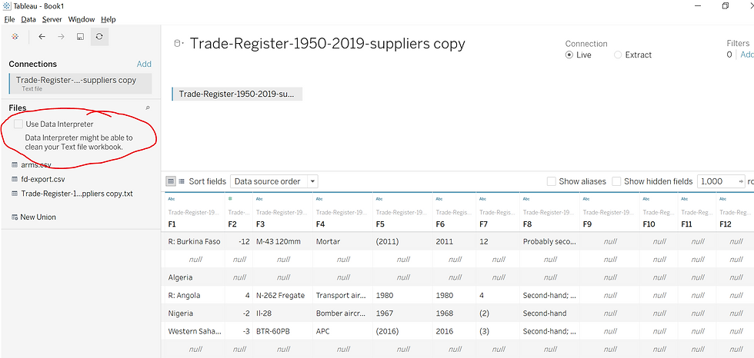Select the Trade-Register suppliers copy connection
The image size is (754, 358).
pyautogui.click(x=80, y=84)
